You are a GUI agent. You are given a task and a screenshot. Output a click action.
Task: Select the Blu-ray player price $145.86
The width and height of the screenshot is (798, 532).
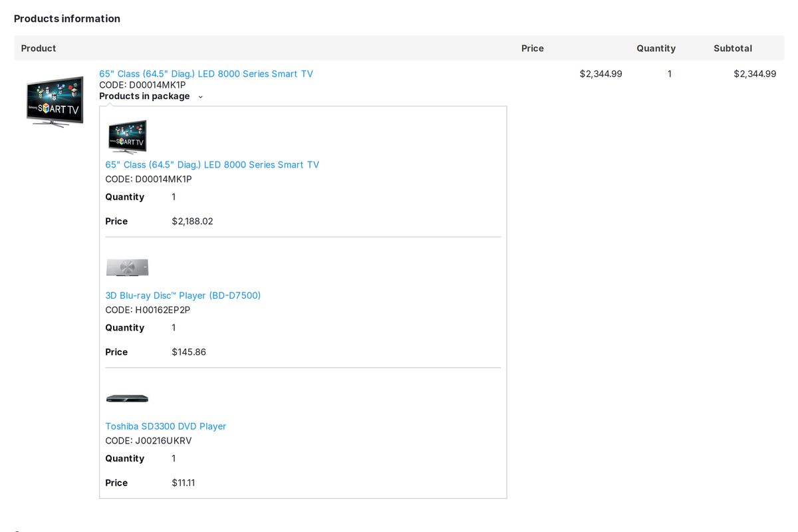pos(189,352)
